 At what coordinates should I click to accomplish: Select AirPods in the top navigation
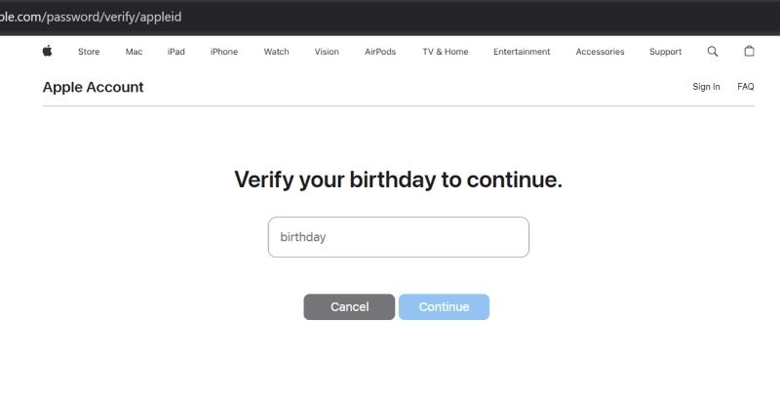tap(380, 52)
